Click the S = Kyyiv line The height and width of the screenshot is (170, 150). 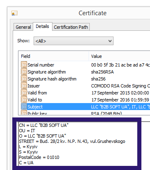coord(28,152)
